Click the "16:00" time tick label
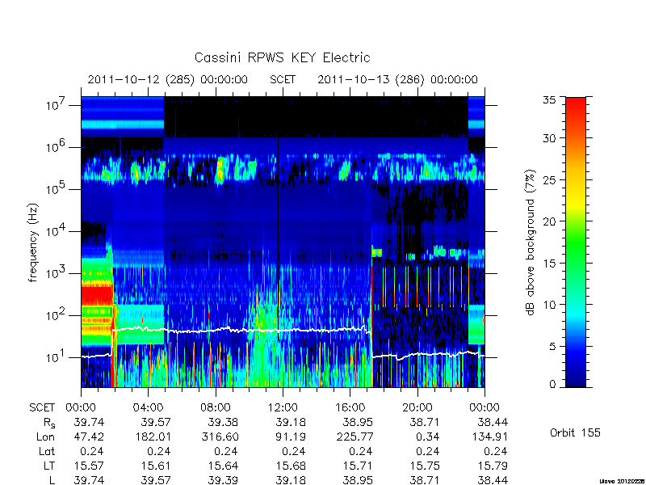This screenshot has height=485, width=646. point(350,407)
